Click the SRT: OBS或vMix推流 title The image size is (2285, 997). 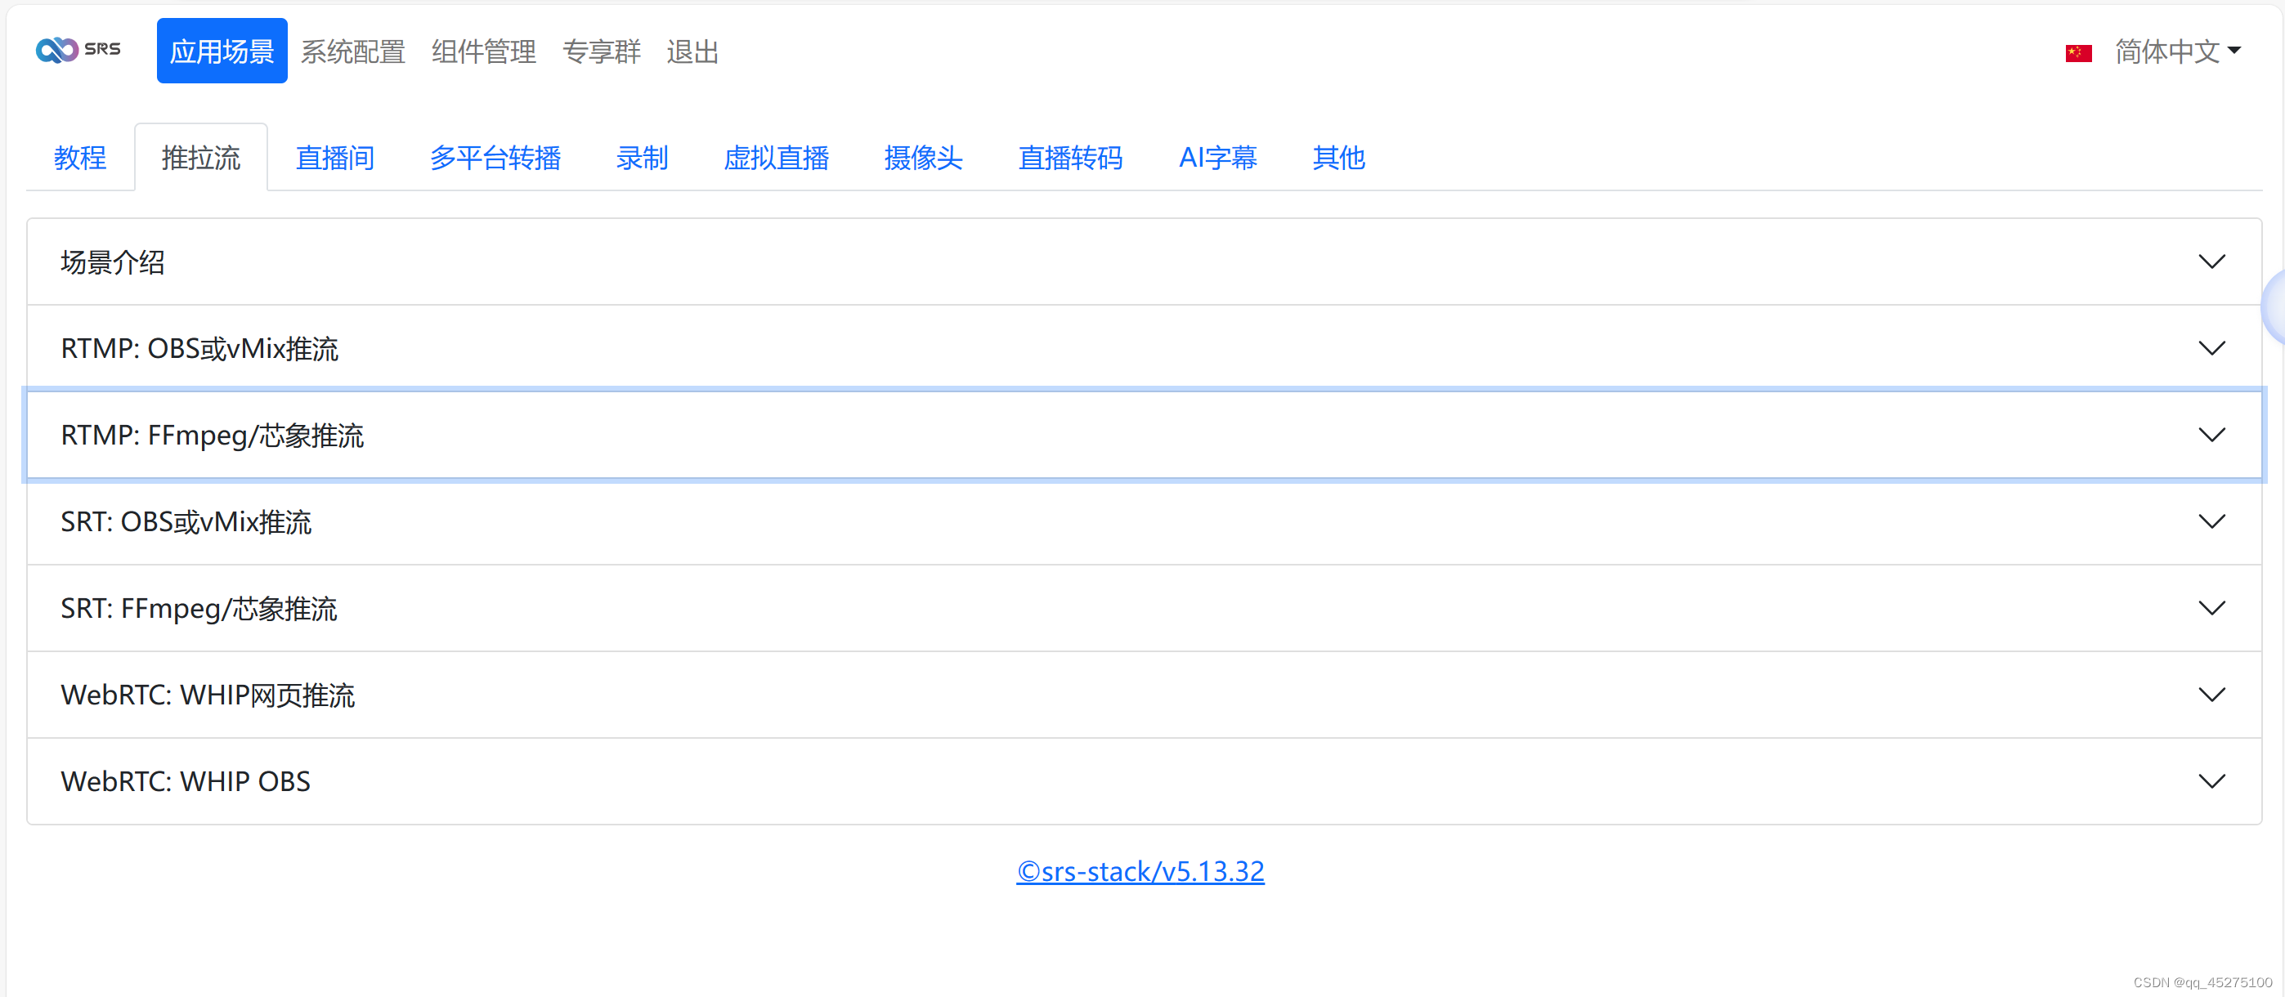coord(186,521)
